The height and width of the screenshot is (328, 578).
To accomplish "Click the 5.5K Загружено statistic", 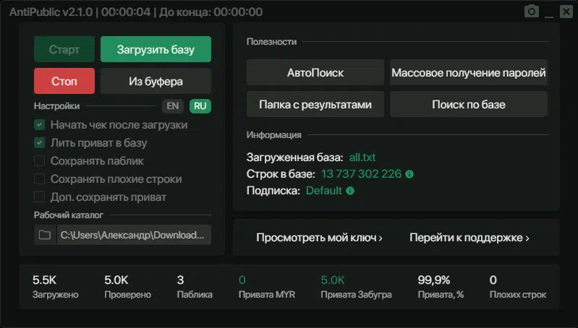I will pyautogui.click(x=55, y=287).
